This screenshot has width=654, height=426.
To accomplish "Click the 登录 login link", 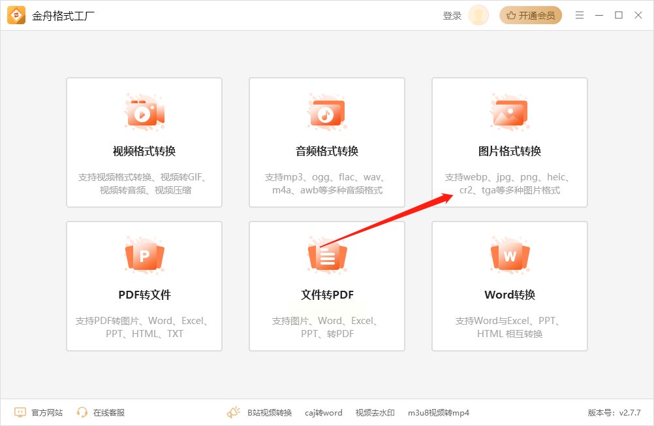I will (452, 16).
